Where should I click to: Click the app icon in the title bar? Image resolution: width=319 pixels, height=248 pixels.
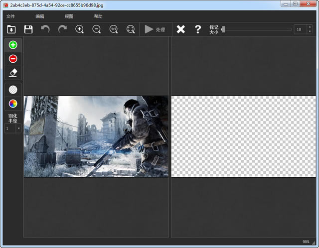coord(5,5)
